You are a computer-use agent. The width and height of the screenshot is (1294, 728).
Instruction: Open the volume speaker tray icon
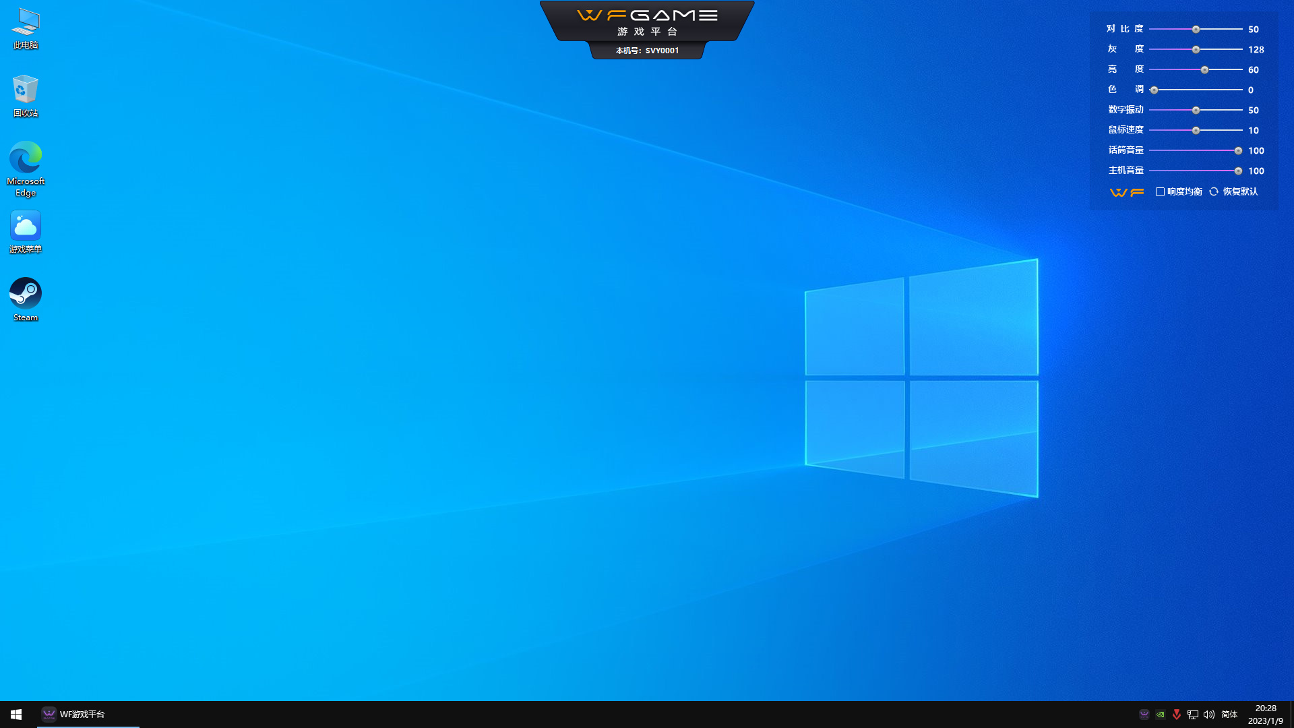coord(1209,715)
